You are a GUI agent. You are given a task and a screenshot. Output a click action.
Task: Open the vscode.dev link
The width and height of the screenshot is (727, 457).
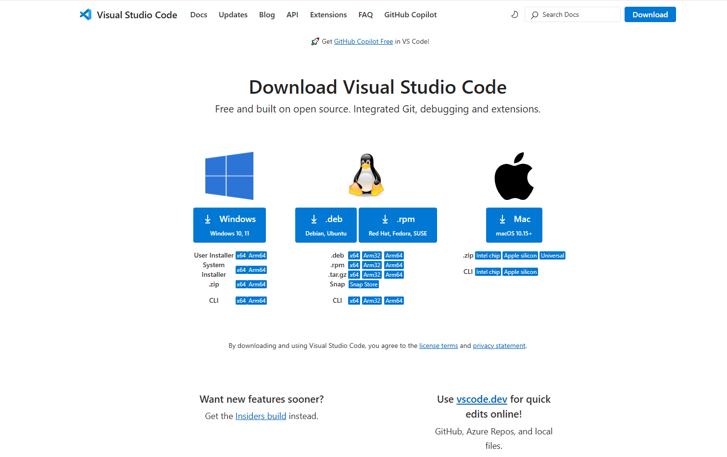coord(482,399)
